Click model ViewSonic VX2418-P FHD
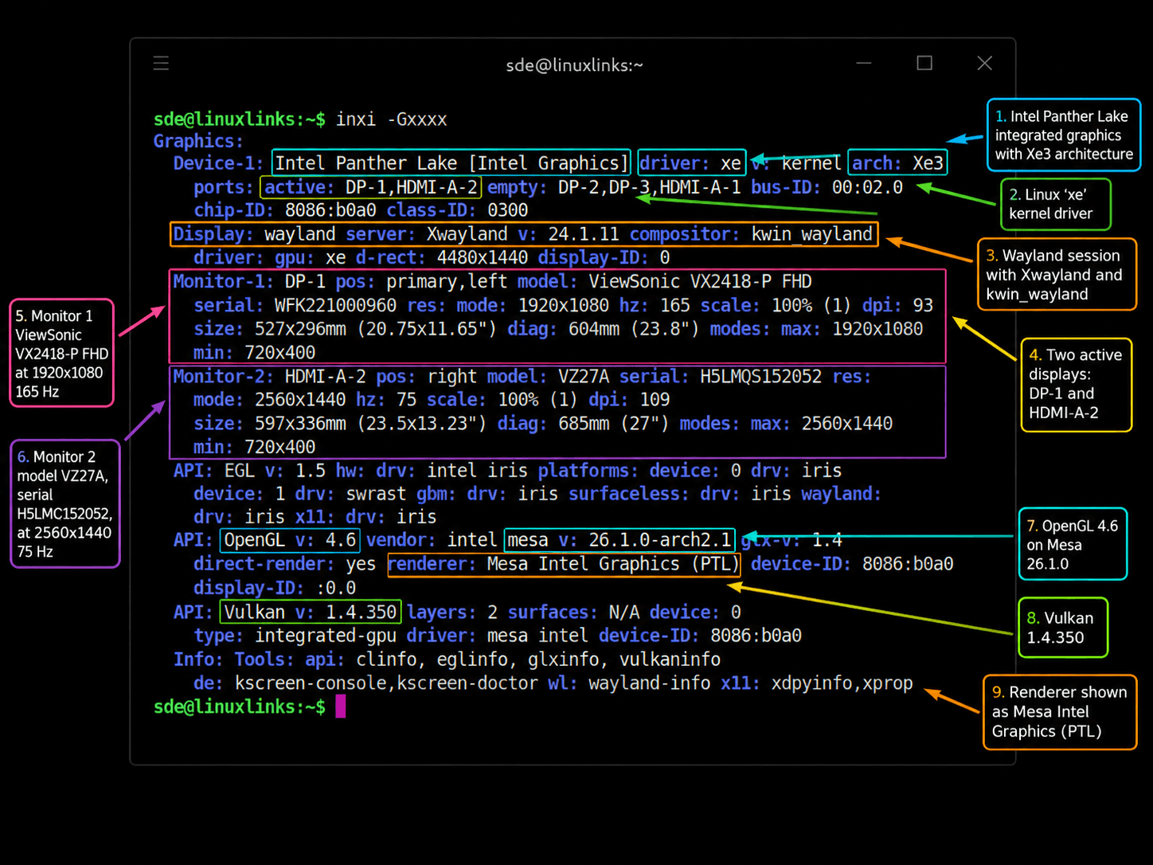This screenshot has width=1153, height=865. (x=664, y=282)
